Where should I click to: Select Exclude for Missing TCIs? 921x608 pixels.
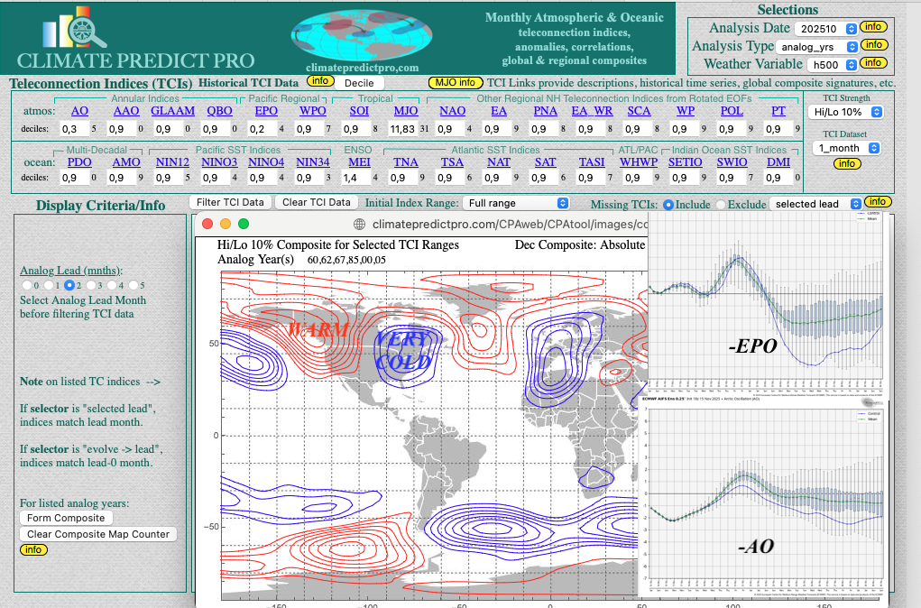click(x=723, y=204)
